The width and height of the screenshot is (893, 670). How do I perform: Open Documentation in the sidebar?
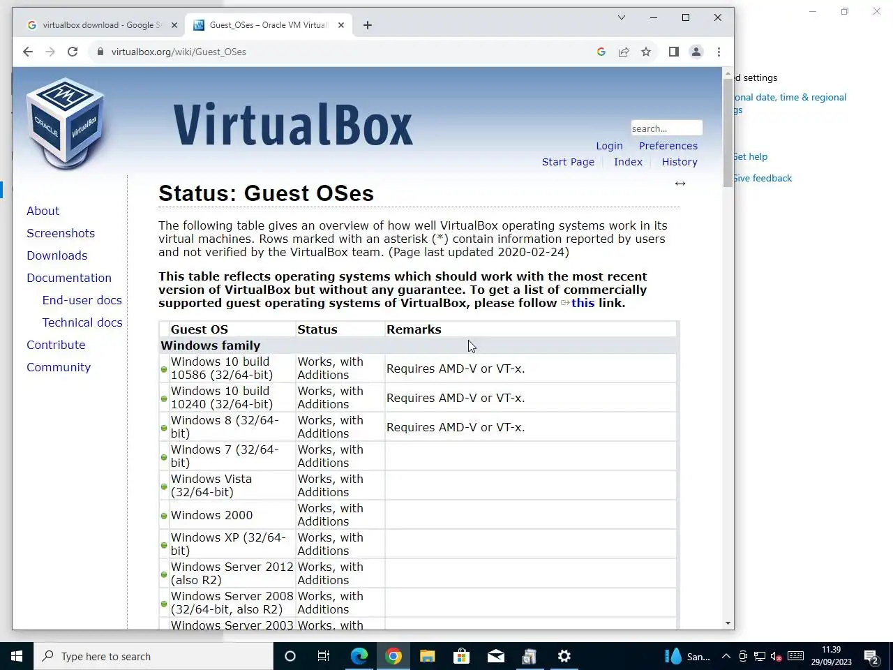pyautogui.click(x=69, y=278)
